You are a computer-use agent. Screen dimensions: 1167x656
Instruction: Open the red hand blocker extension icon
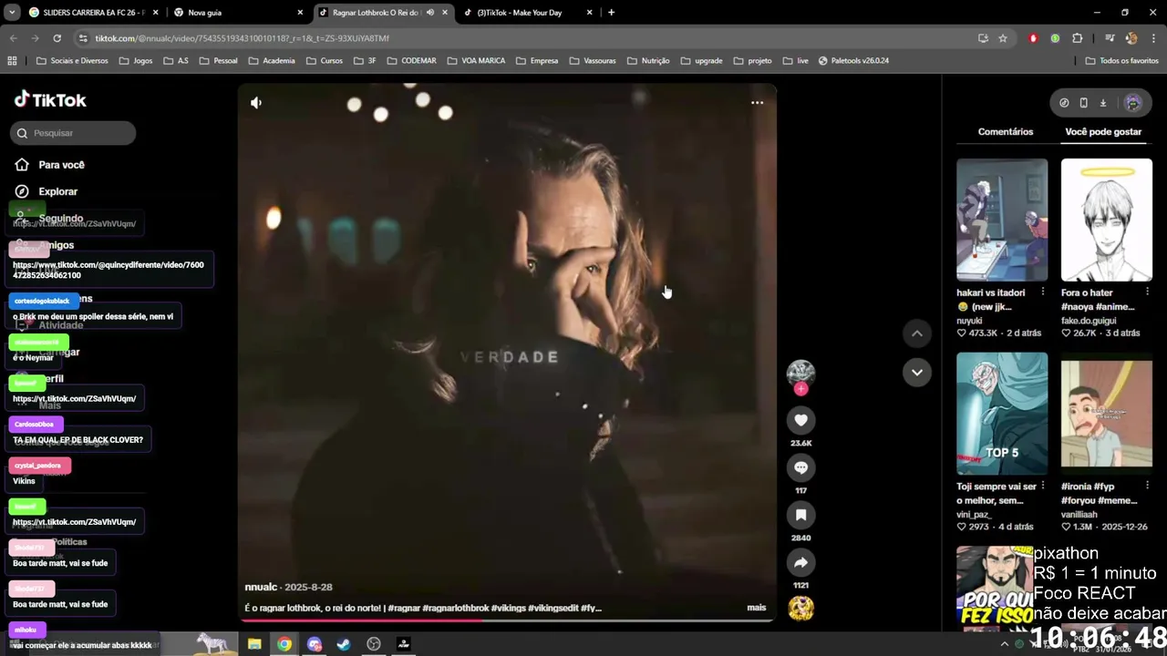coord(1033,38)
